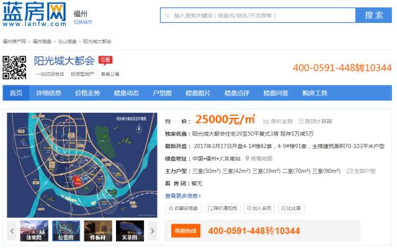Open the 三室(50m²) layout link
The width and height of the screenshot is (397, 248).
[207, 171]
